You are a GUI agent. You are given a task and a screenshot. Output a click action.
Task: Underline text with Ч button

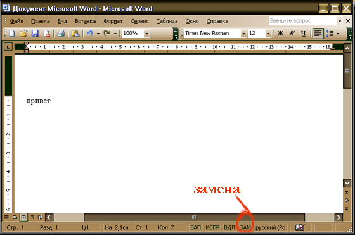click(x=304, y=34)
